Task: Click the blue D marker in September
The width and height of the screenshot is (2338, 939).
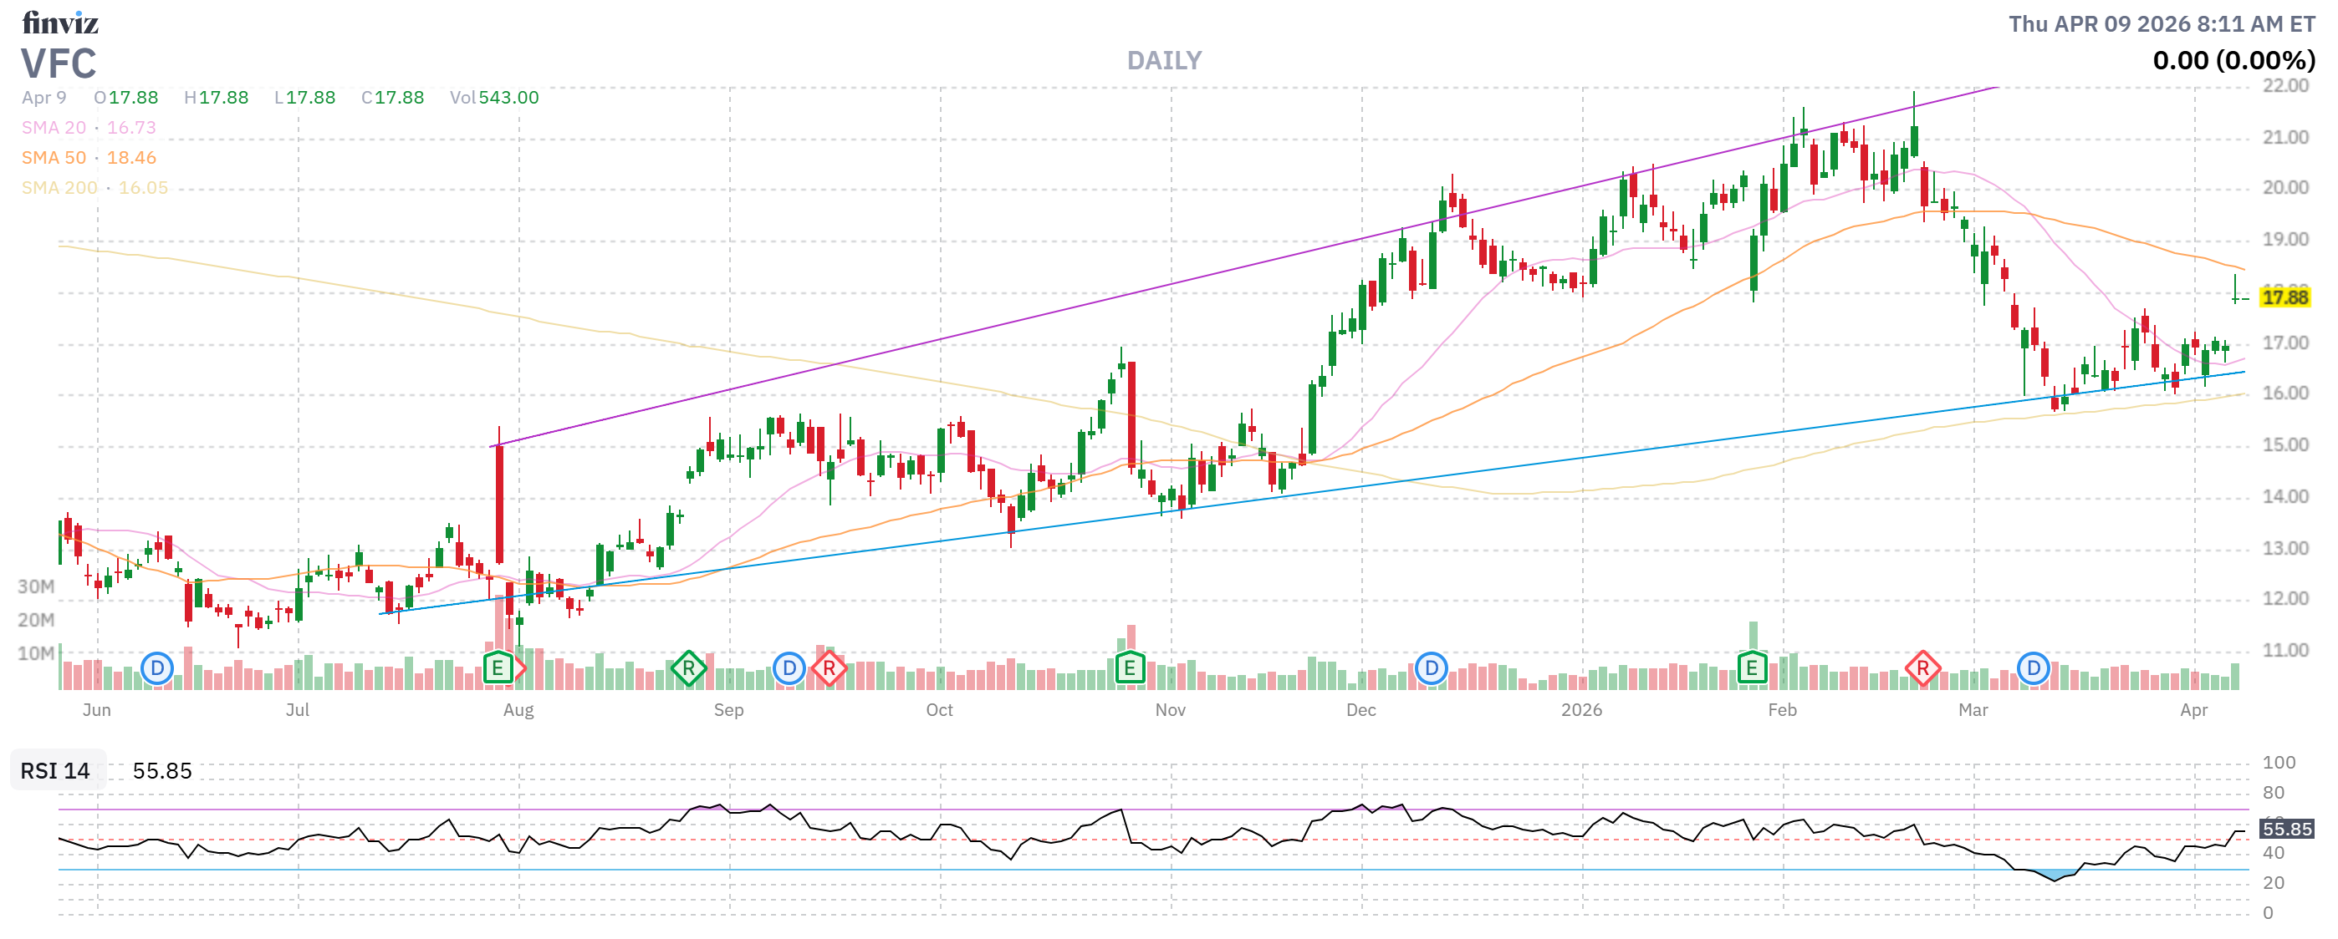Action: [x=789, y=670]
